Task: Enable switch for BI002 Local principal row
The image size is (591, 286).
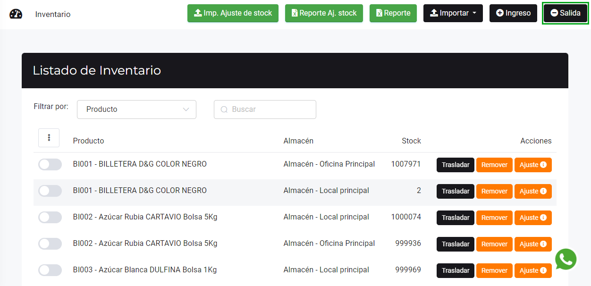Action: (50, 218)
